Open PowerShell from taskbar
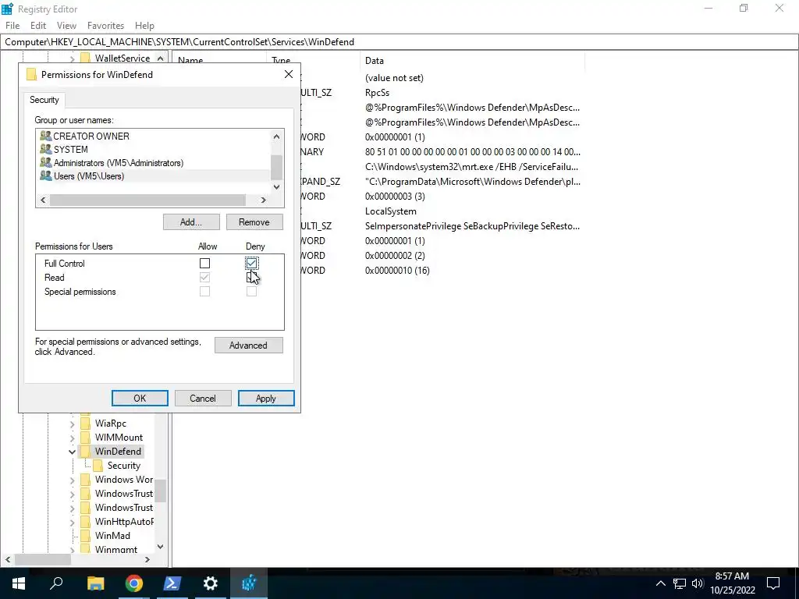Screen dimensions: 799x599 tap(172, 583)
